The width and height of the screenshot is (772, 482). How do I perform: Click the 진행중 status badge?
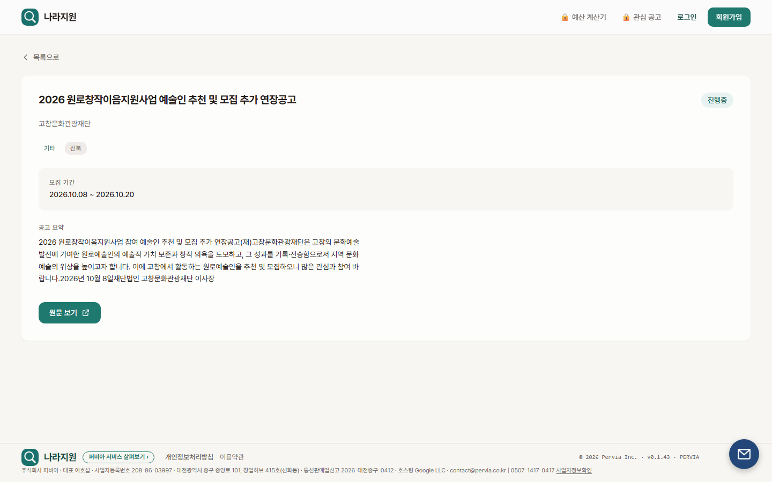[717, 100]
